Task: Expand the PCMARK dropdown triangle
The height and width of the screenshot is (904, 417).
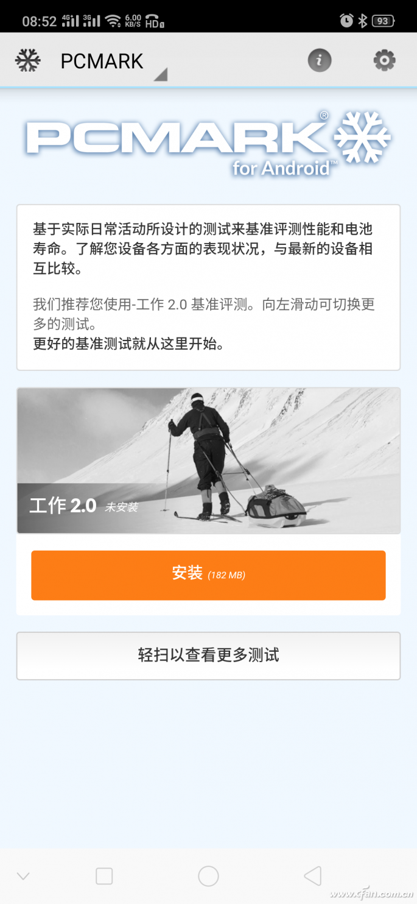Action: pos(161,75)
